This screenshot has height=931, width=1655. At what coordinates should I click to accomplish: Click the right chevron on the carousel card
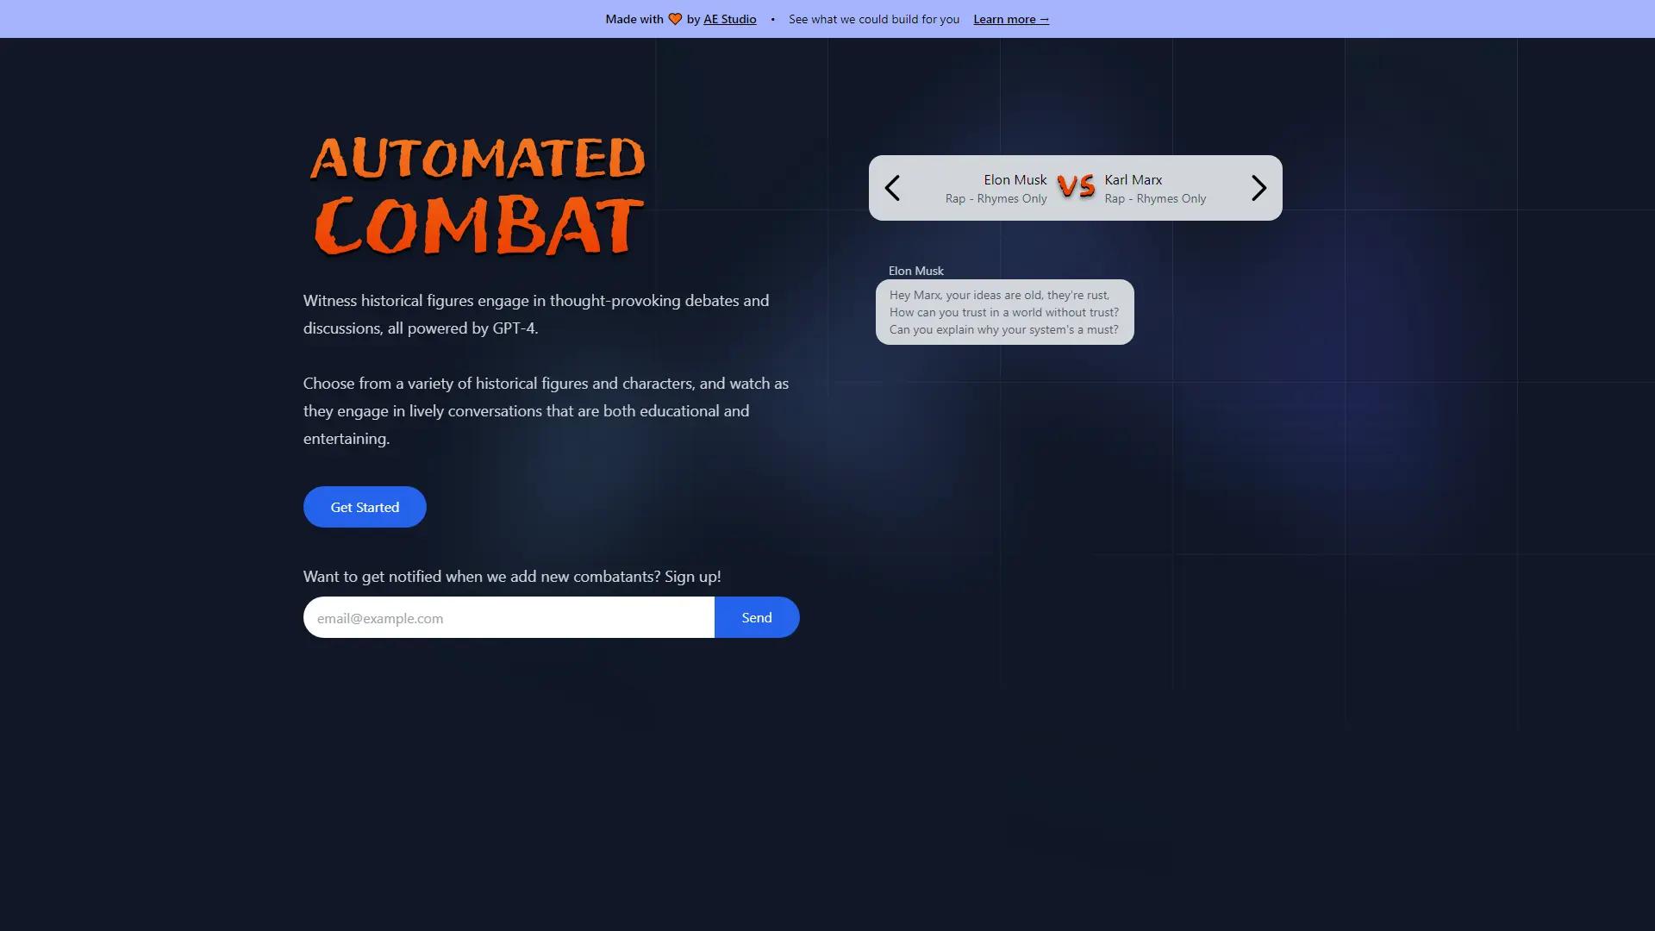[1258, 187]
